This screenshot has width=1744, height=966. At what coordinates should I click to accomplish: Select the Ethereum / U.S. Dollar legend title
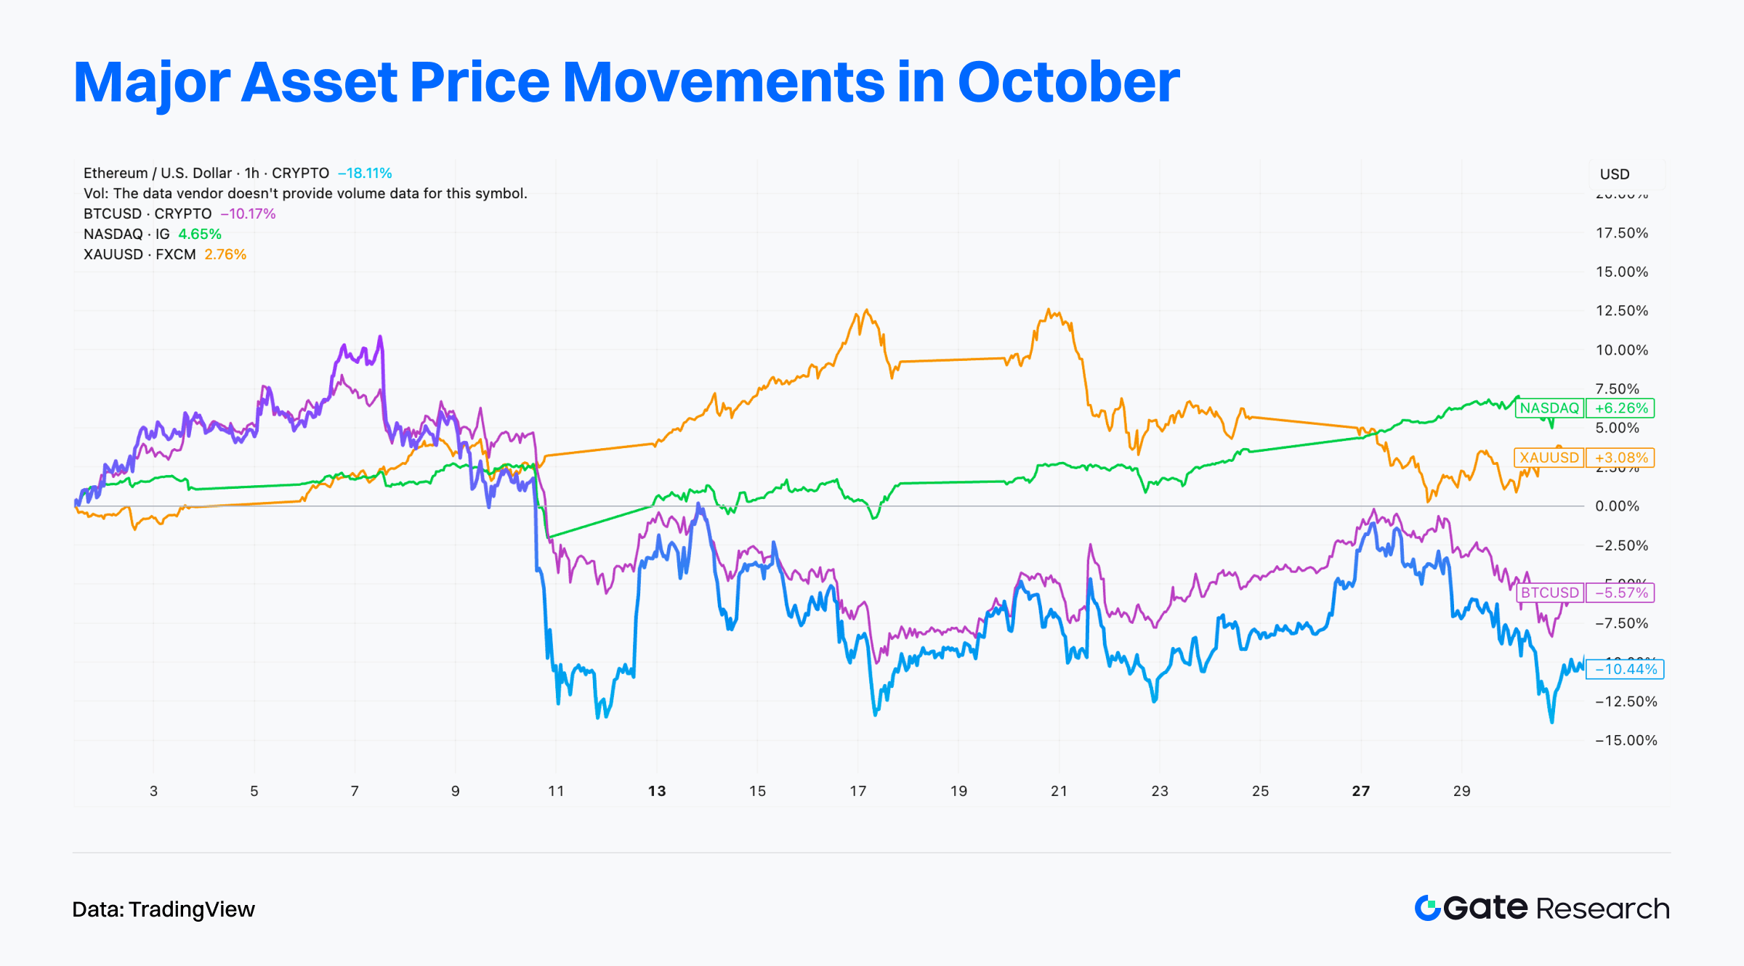coord(206,173)
